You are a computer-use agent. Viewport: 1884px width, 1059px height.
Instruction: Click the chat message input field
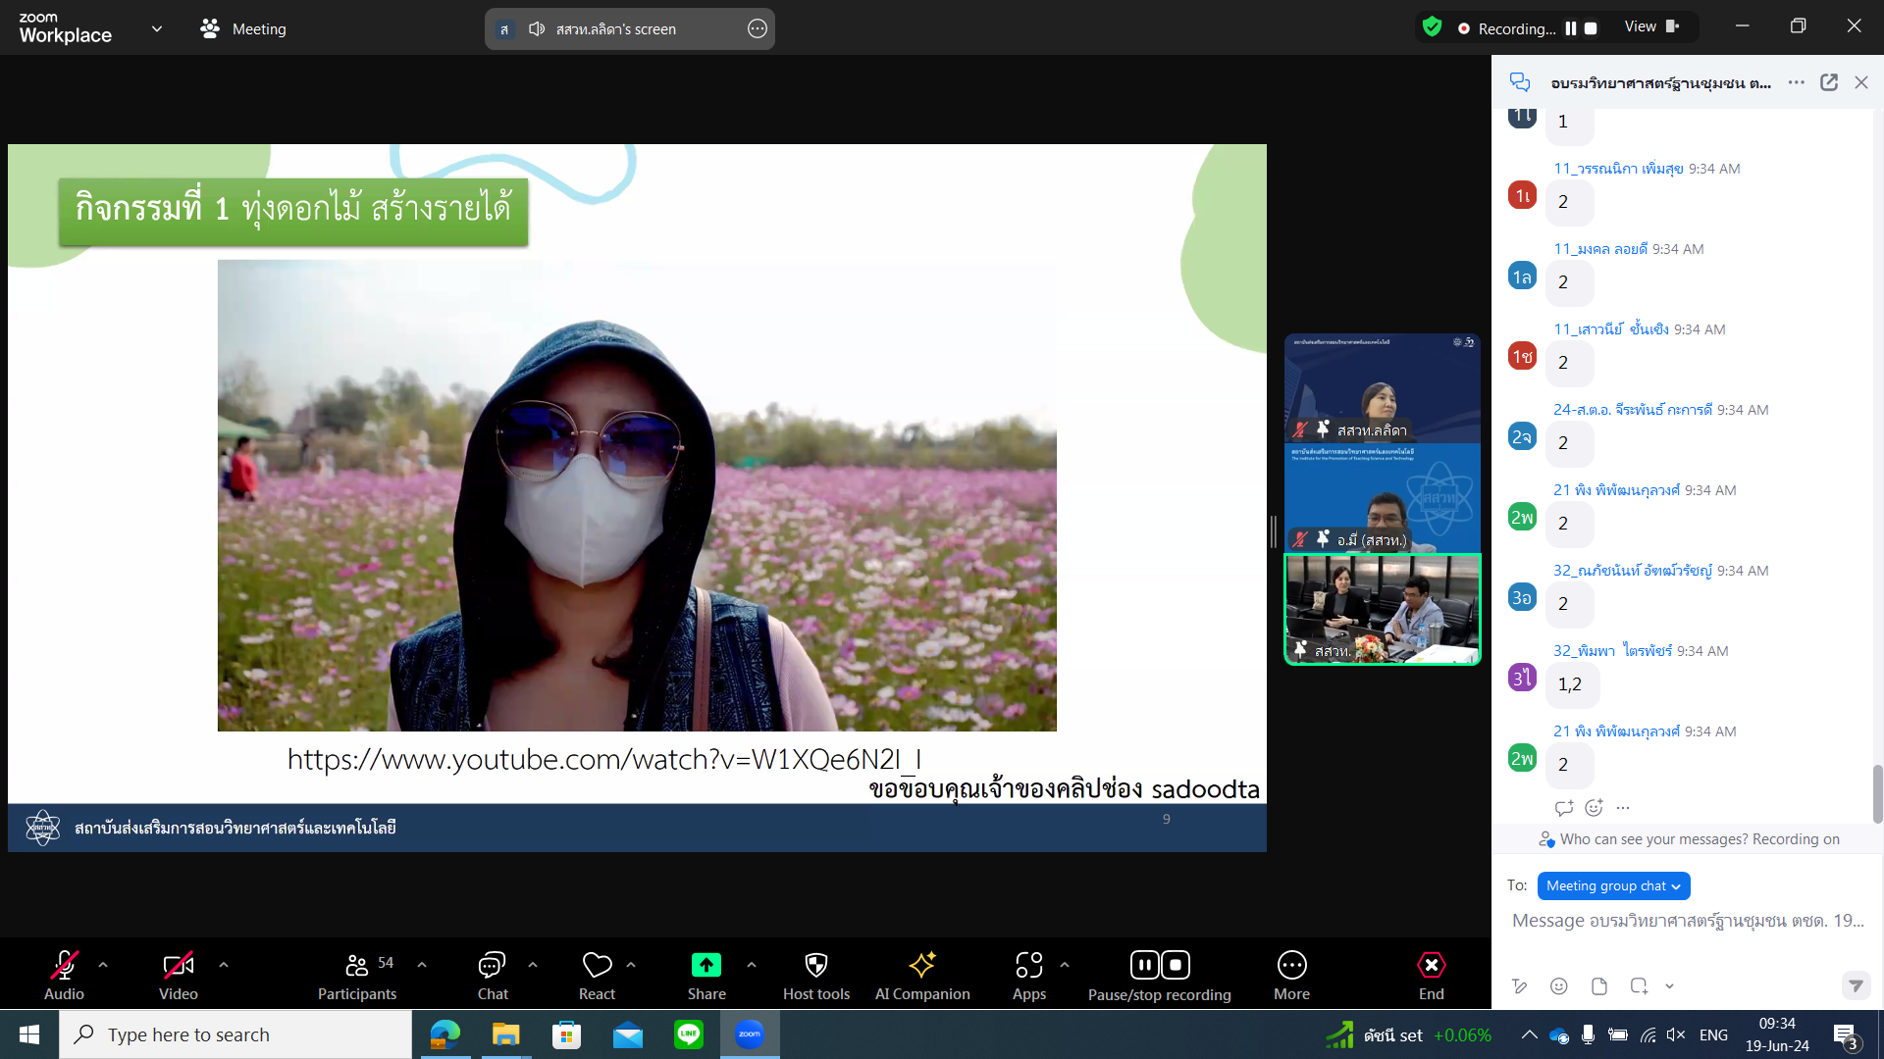1688,921
